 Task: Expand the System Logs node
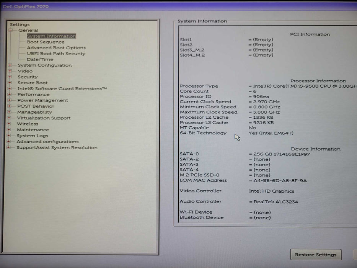coord(9,136)
